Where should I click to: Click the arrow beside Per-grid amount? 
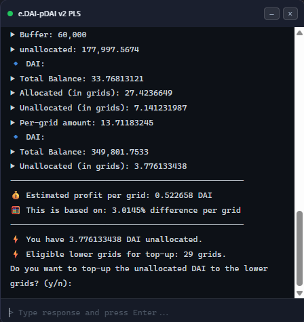[13, 123]
